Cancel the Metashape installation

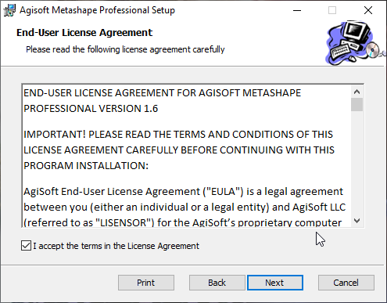tap(346, 283)
